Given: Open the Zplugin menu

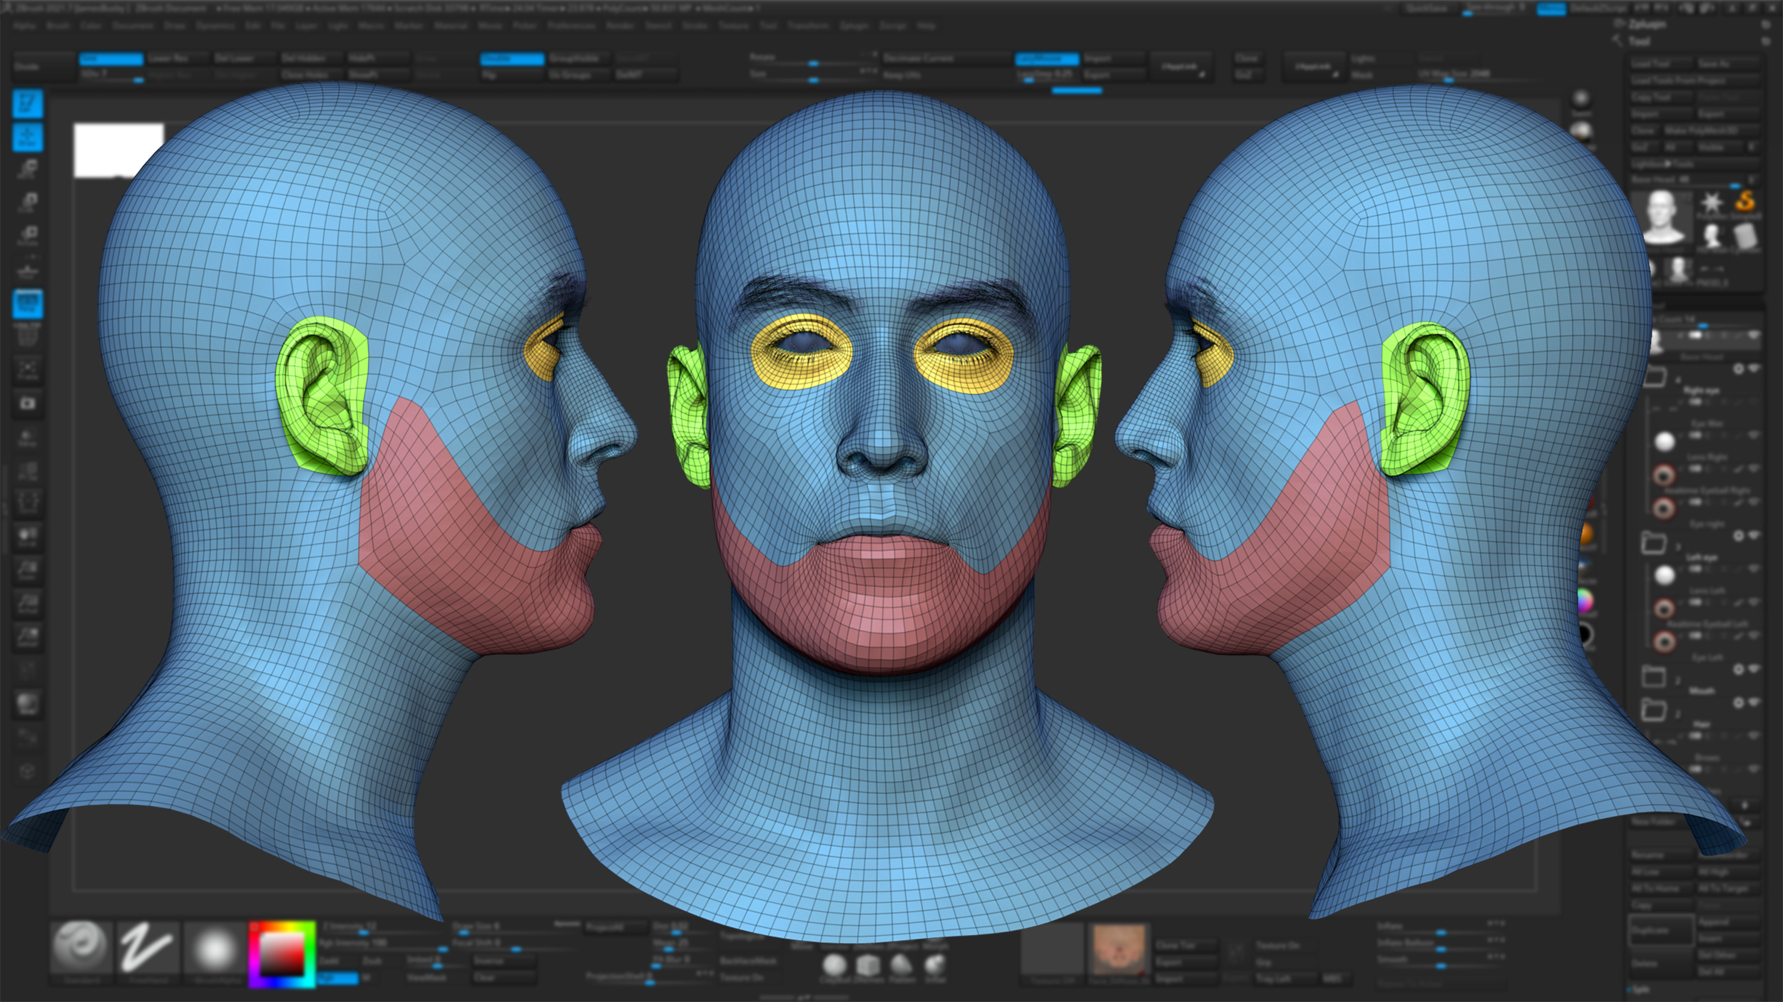Looking at the screenshot, I should click(853, 26).
